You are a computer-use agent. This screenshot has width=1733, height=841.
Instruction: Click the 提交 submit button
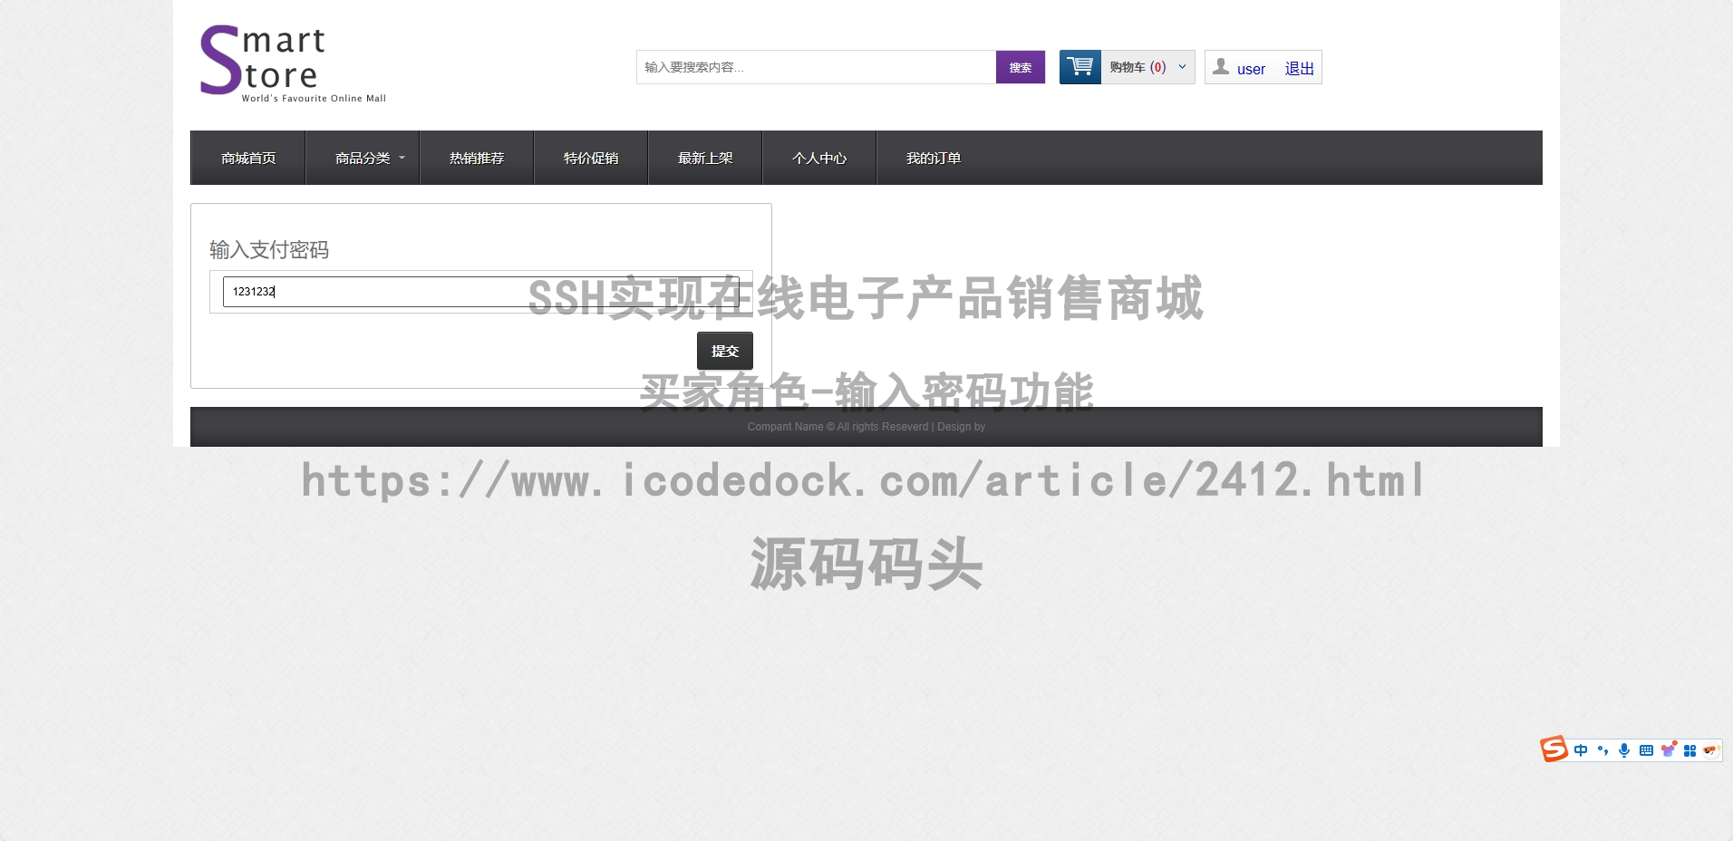[x=725, y=351]
